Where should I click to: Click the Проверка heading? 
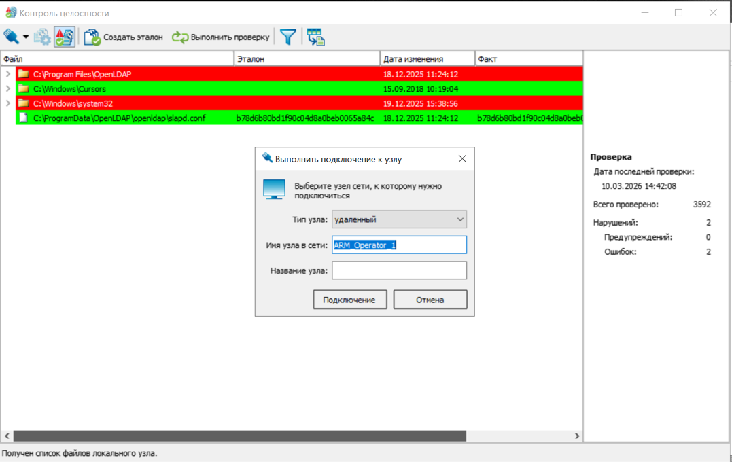point(610,157)
